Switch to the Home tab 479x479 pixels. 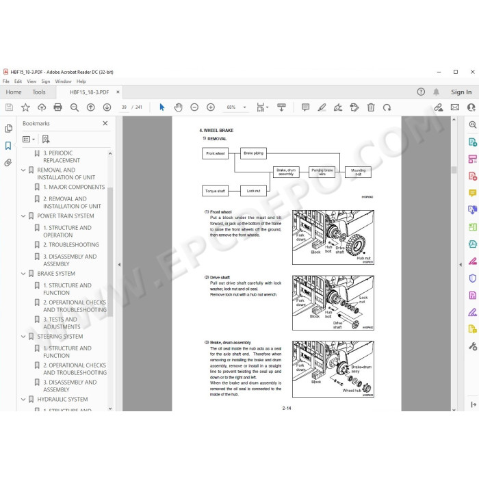14,92
